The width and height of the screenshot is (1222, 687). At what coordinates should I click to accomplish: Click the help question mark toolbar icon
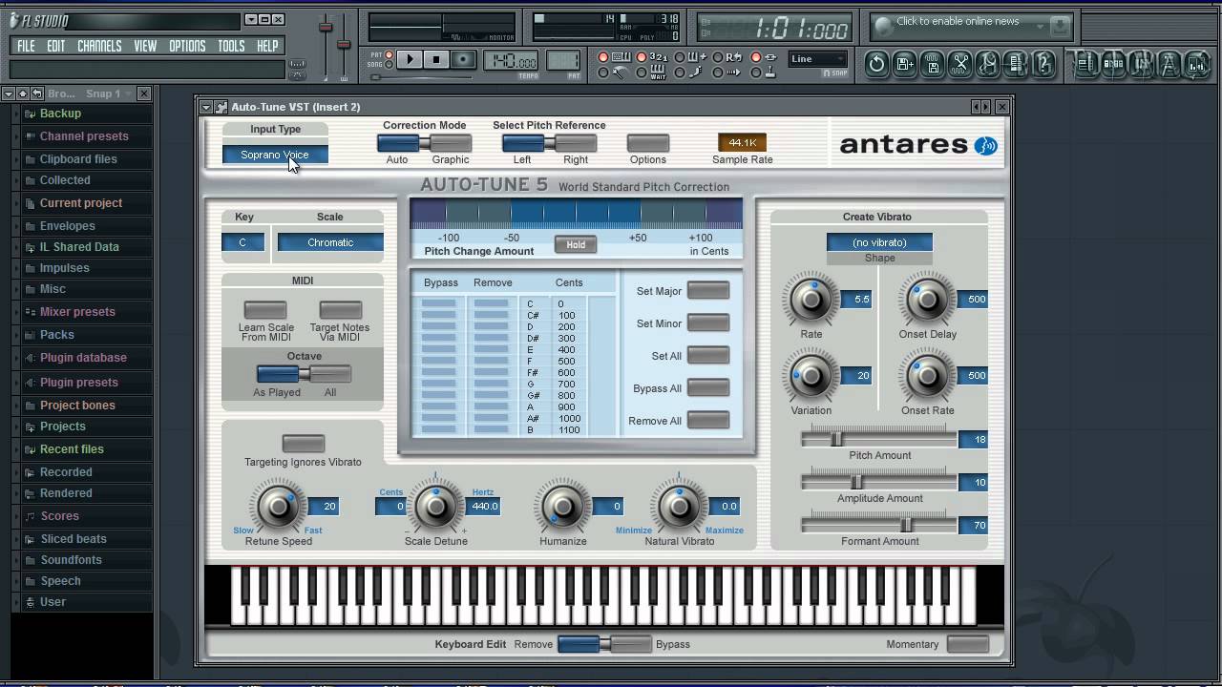[1044, 64]
